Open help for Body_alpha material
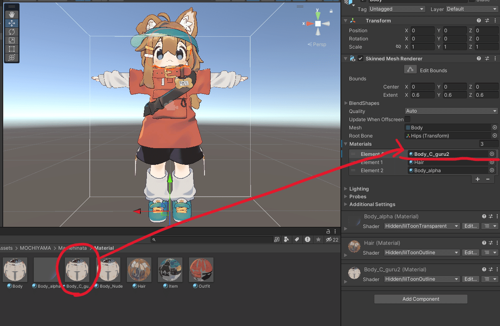The image size is (500, 326). tap(484, 217)
